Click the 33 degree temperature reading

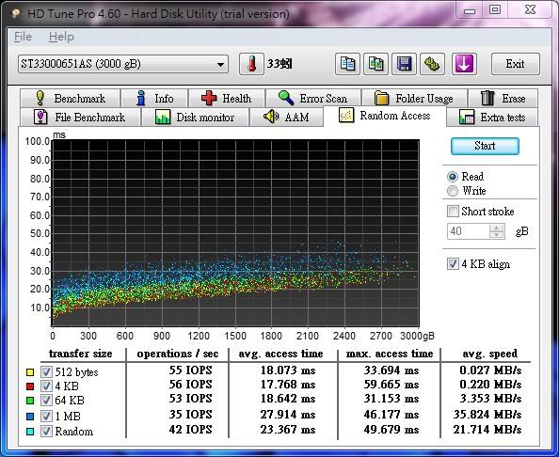click(x=279, y=64)
